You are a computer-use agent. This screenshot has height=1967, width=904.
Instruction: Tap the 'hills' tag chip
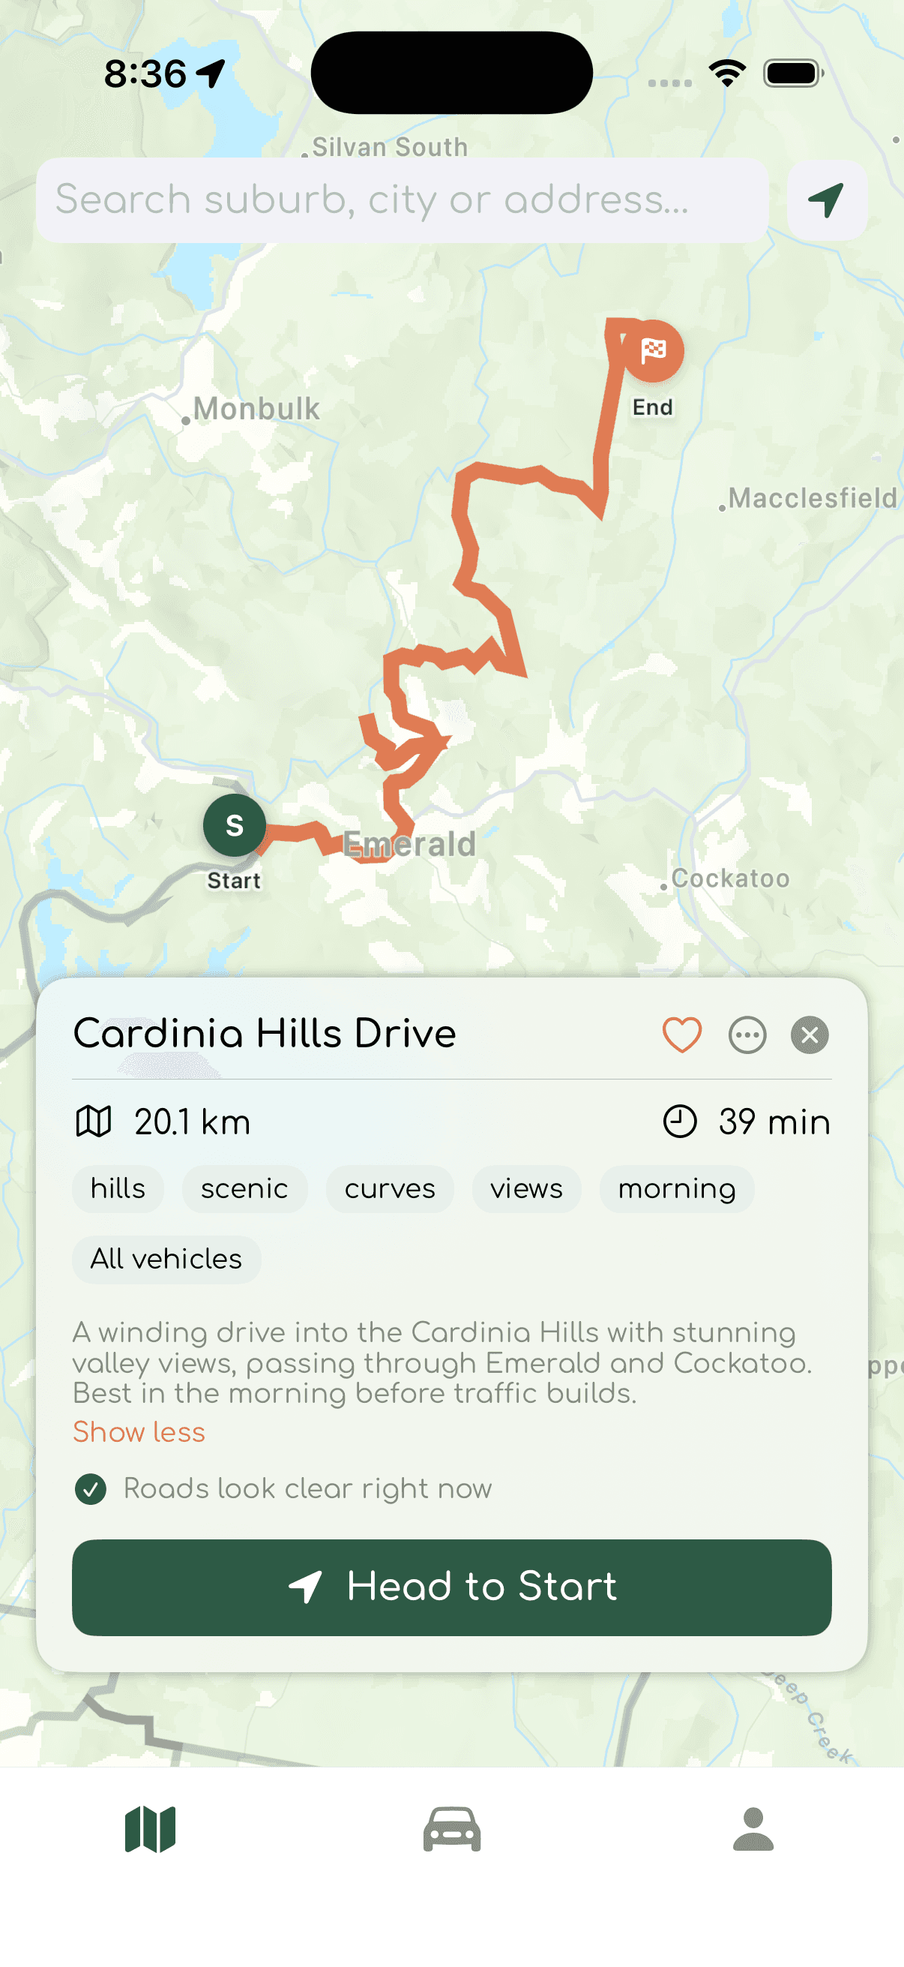[118, 1188]
